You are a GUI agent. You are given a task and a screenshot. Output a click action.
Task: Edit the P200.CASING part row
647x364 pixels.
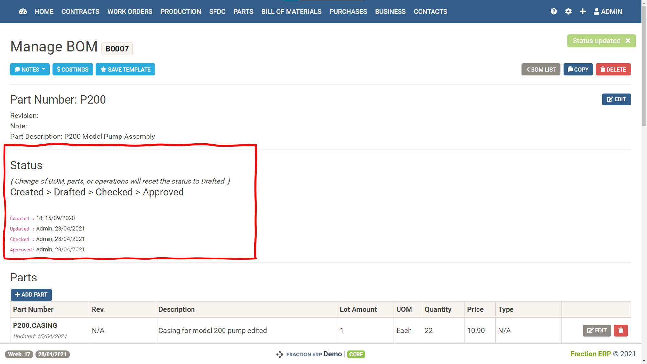[x=597, y=330]
